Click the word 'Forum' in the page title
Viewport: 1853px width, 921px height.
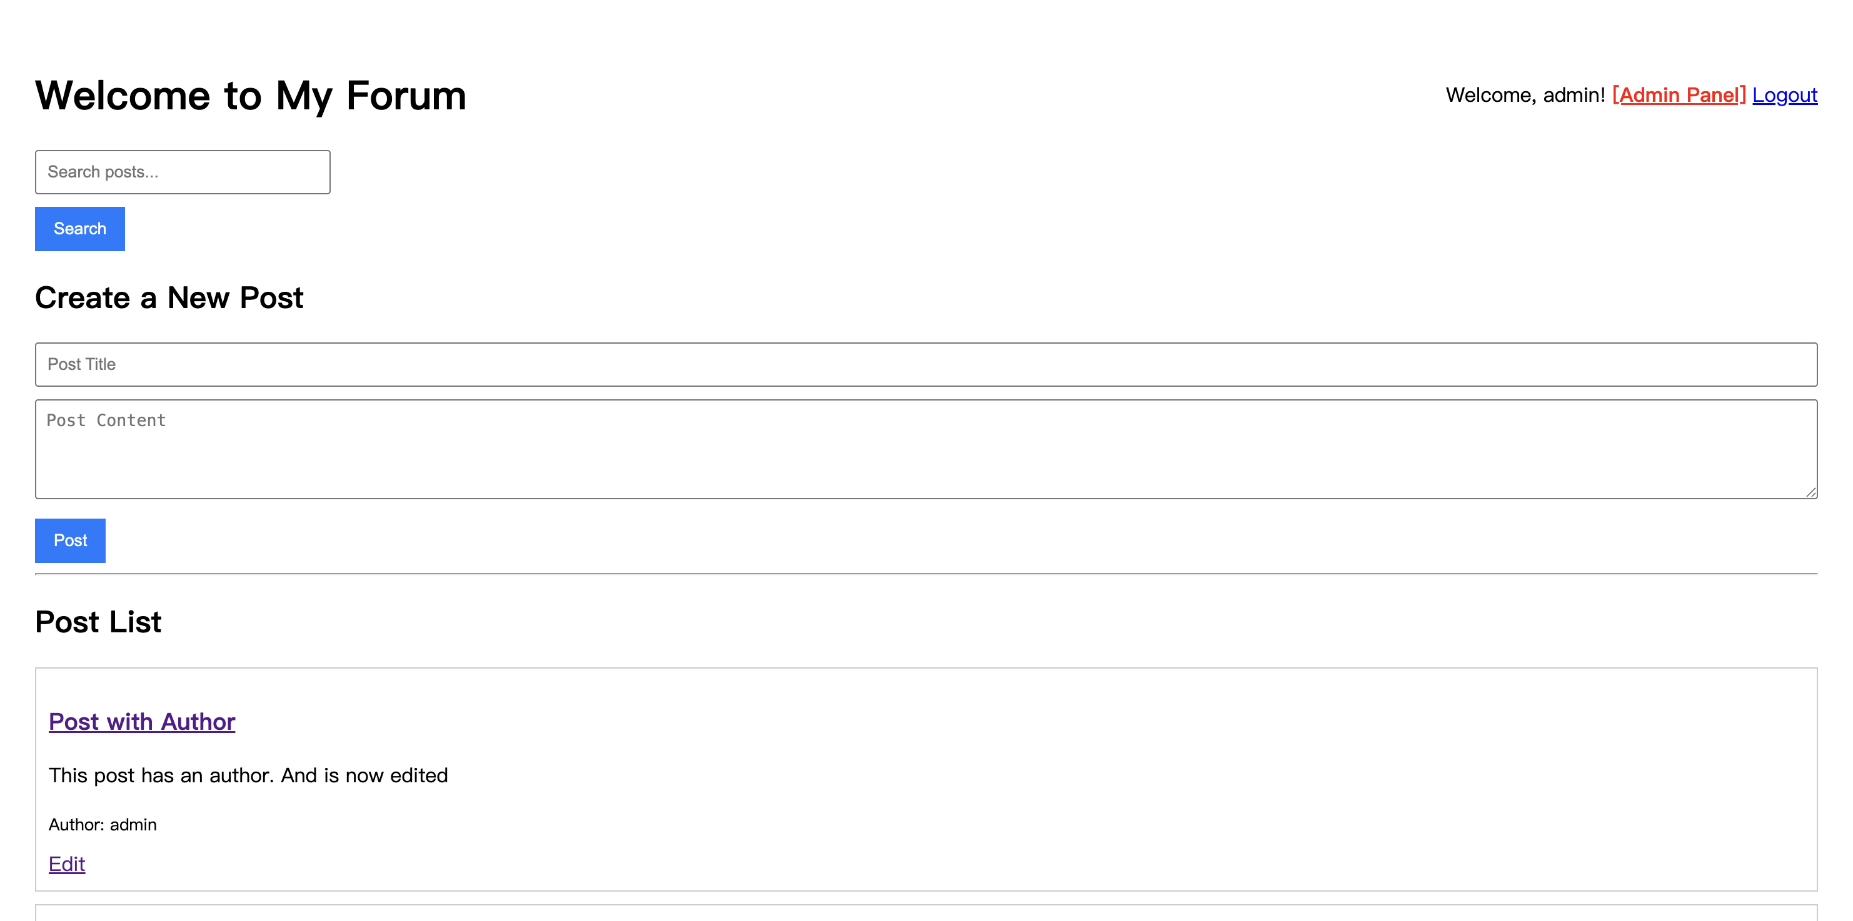coord(406,96)
